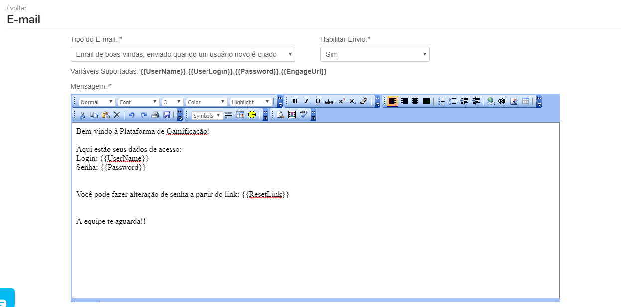Open the Font dropdown
This screenshot has height=307, width=621.
(x=139, y=102)
